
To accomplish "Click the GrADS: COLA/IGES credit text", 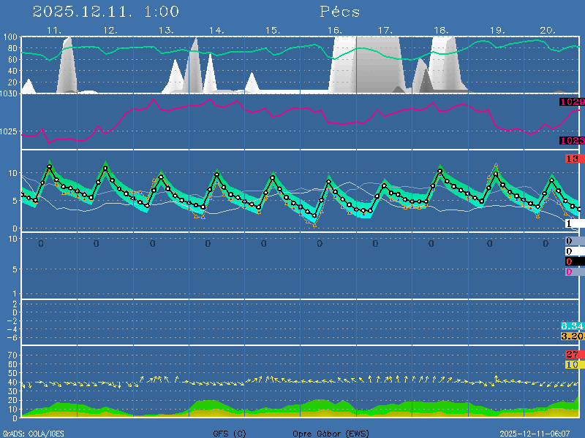I will (33, 434).
